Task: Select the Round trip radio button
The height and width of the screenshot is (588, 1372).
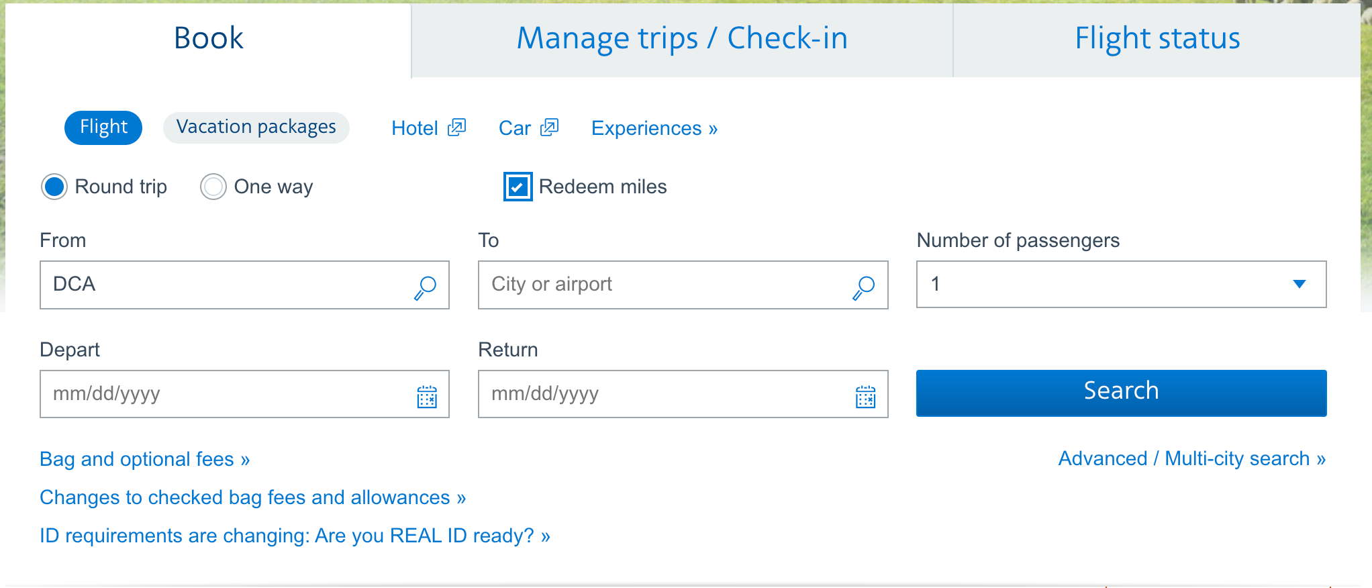Action: pos(54,187)
